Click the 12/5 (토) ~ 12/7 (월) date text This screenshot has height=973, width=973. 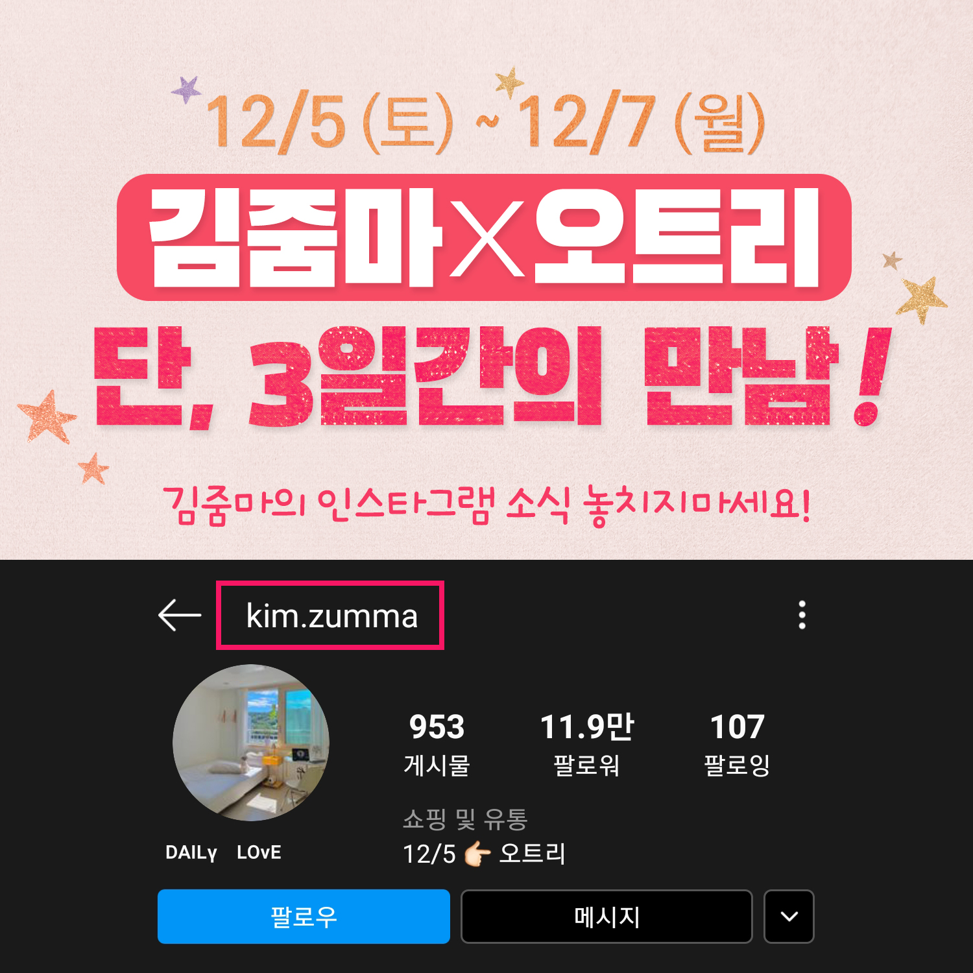[485, 123]
